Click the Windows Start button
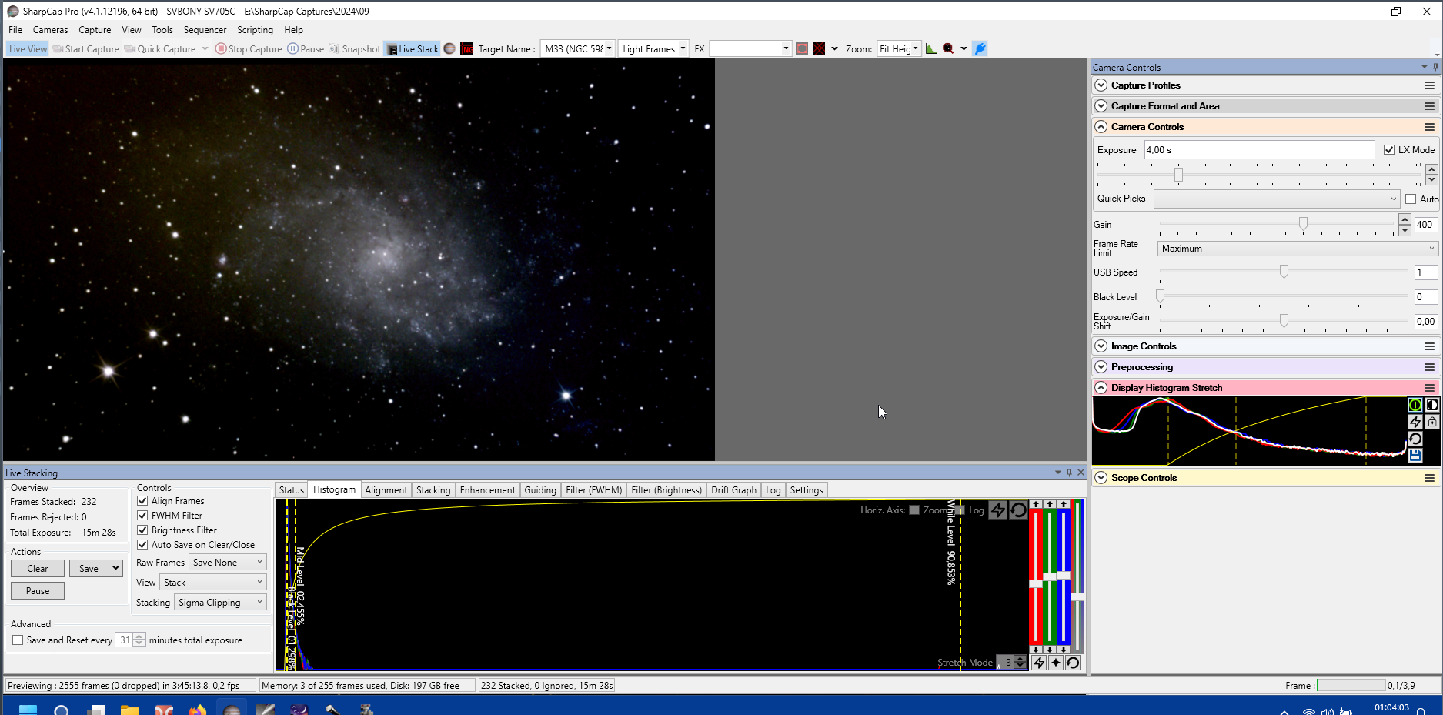Screen dimensions: 1443x715 (28, 708)
